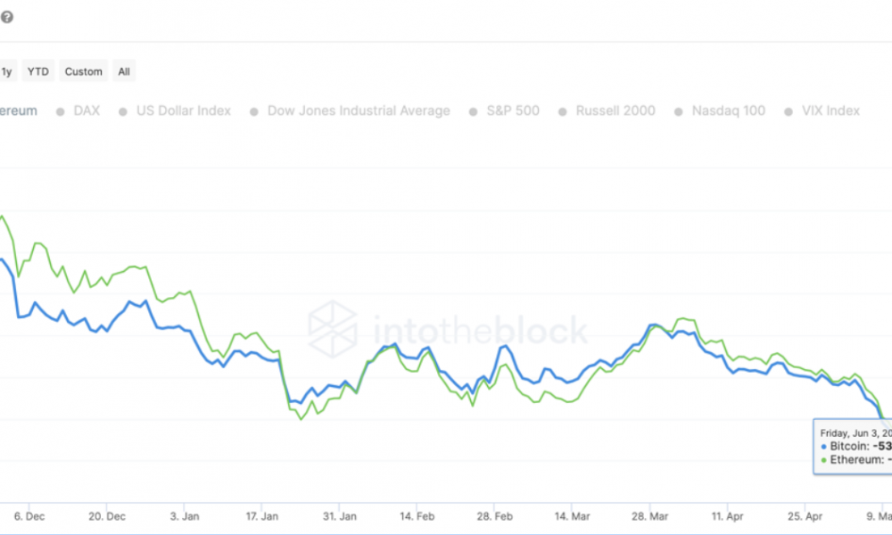Enable the S&P 500 legend series
The height and width of the screenshot is (535, 892).
(x=504, y=111)
